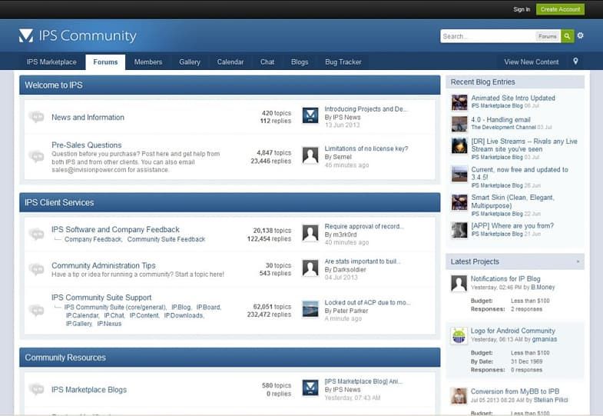Click View New Content link
The image size is (603, 416).
[x=532, y=62]
